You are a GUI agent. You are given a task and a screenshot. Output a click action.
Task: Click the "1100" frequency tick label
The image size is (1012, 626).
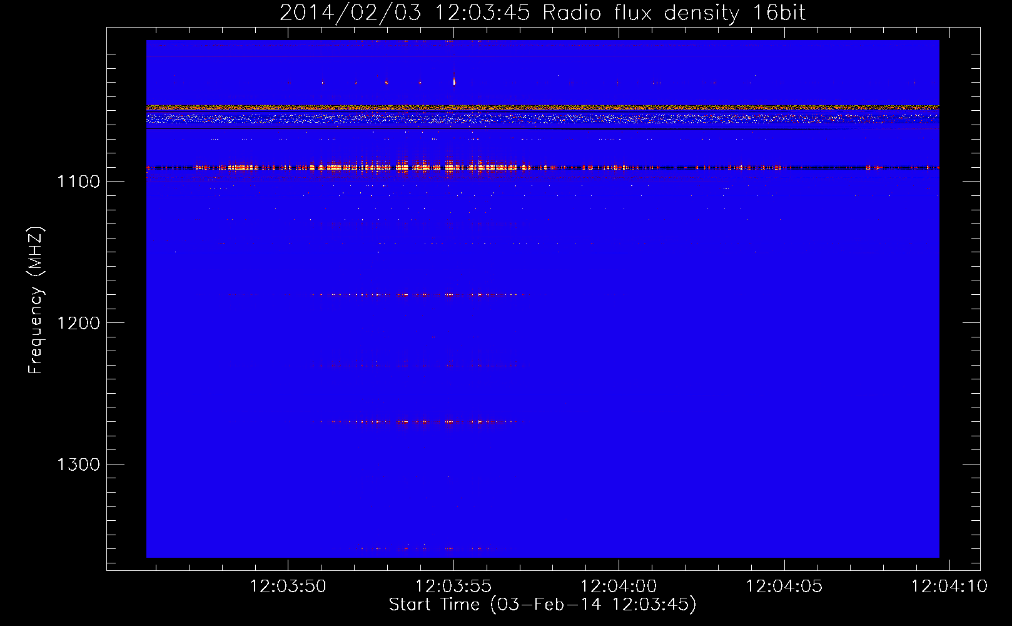click(x=78, y=182)
